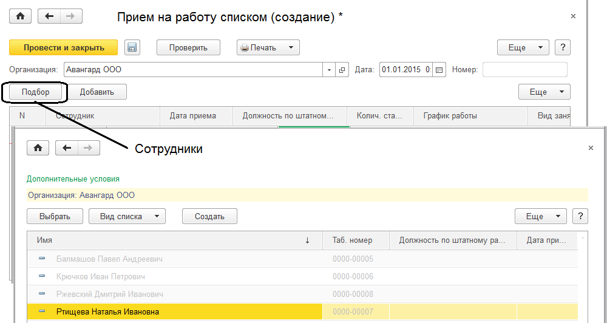The image size is (607, 323).
Task: Open the calendar picker next to the date
Action: [x=439, y=70]
